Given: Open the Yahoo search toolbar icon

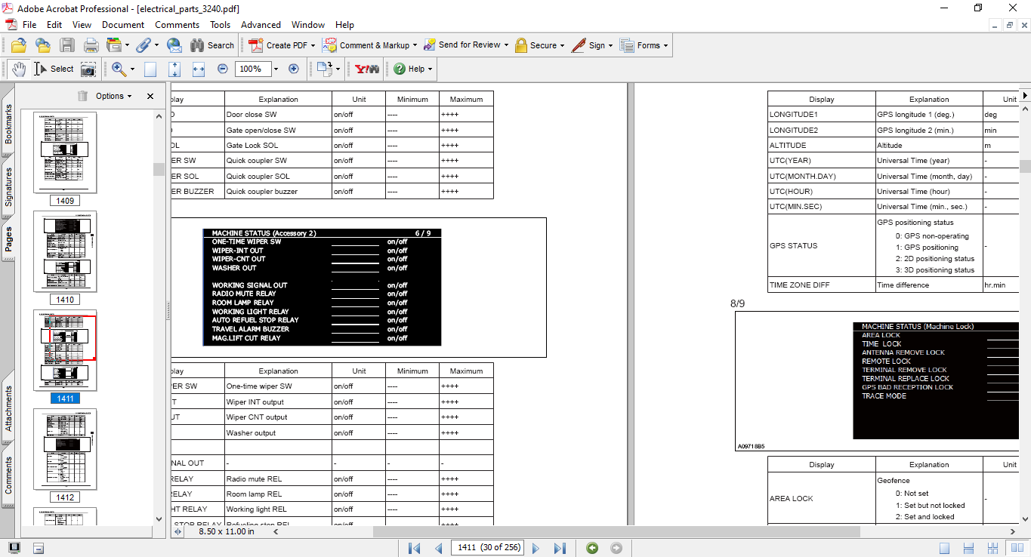Looking at the screenshot, I should (x=366, y=69).
